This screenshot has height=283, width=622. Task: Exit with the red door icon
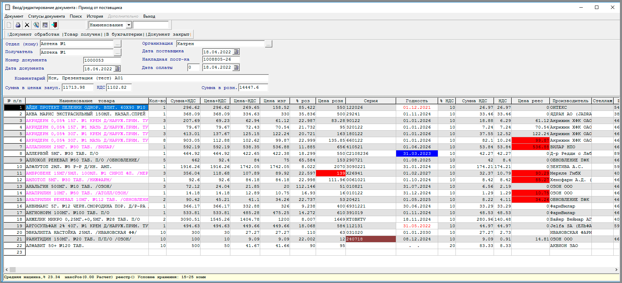point(54,25)
